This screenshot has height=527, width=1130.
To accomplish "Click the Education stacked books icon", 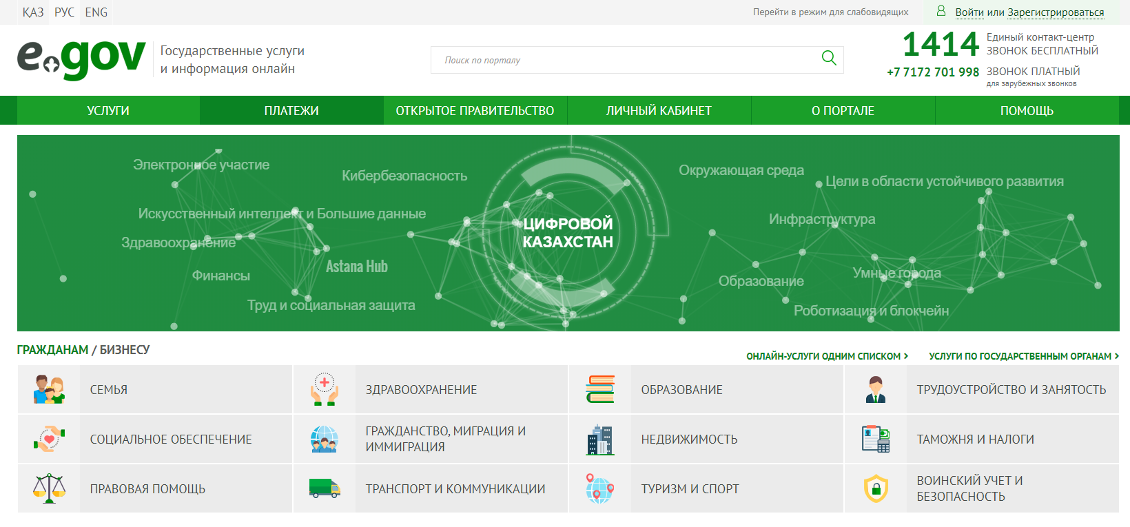I will [x=600, y=390].
